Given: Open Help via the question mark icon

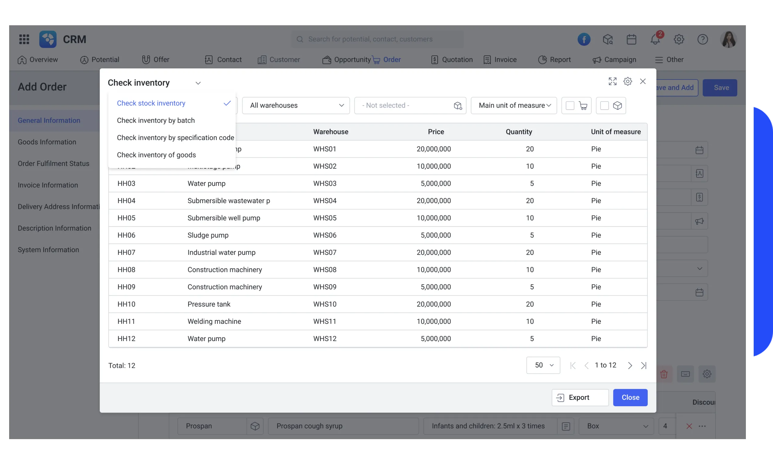Looking at the screenshot, I should tap(703, 39).
